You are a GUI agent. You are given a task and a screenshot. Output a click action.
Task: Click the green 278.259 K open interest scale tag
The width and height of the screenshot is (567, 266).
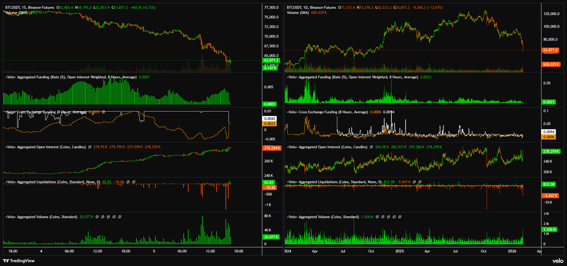(551, 152)
